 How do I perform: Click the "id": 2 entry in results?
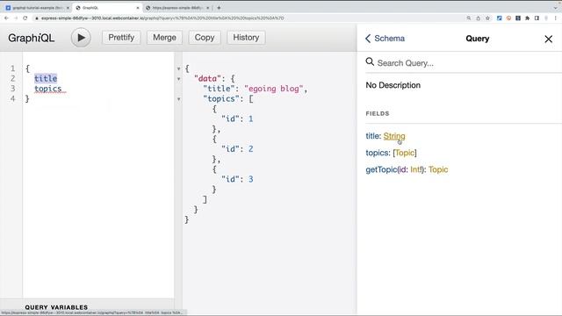click(237, 149)
